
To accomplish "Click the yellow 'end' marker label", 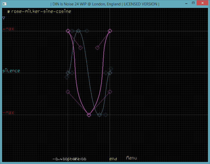I will pyautogui.click(x=113, y=159).
